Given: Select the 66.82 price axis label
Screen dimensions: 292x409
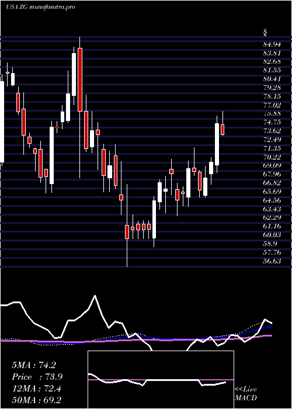Looking at the screenshot, I should (x=272, y=183).
